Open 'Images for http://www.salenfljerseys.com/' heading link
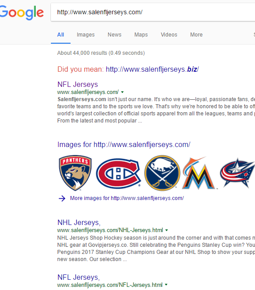Viewport: 255px width, 290px height. 124,144
